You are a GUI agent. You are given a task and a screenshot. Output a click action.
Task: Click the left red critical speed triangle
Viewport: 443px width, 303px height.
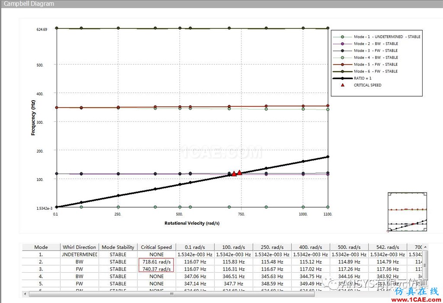(234, 174)
